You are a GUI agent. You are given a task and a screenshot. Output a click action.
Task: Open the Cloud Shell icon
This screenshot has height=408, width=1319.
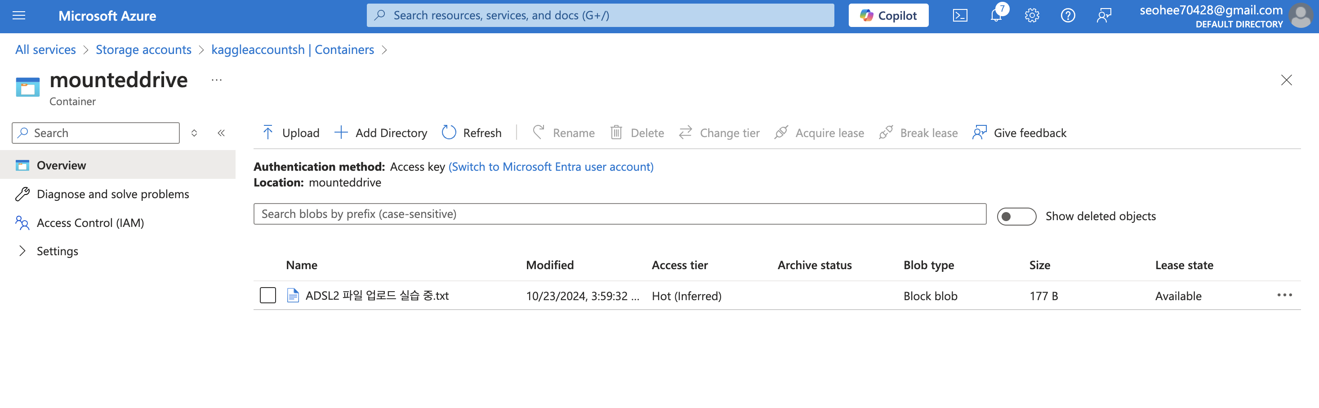click(x=959, y=15)
